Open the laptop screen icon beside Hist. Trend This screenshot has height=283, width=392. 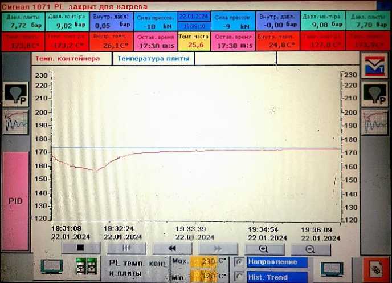pyautogui.click(x=332, y=269)
